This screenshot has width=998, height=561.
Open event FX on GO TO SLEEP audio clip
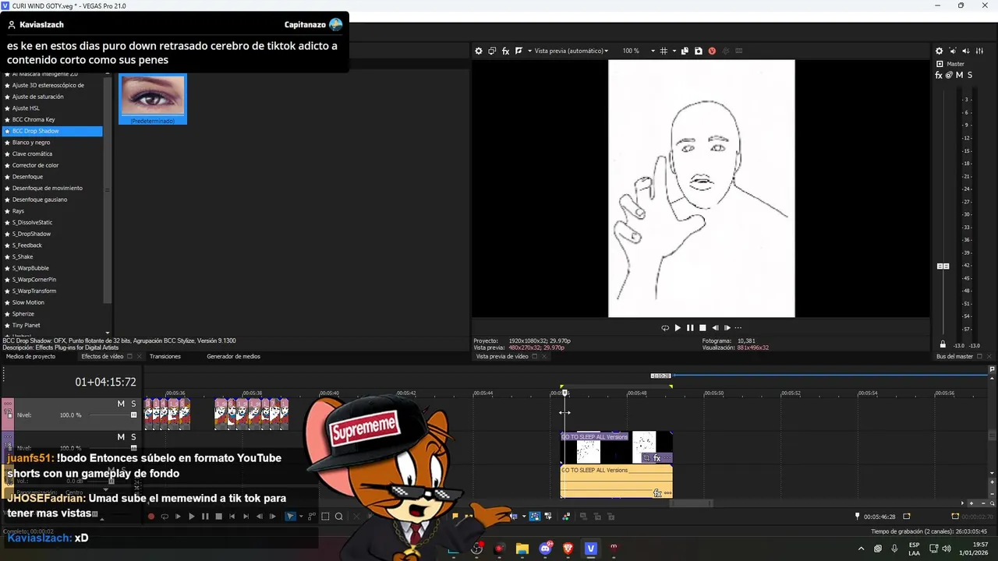pos(657,493)
